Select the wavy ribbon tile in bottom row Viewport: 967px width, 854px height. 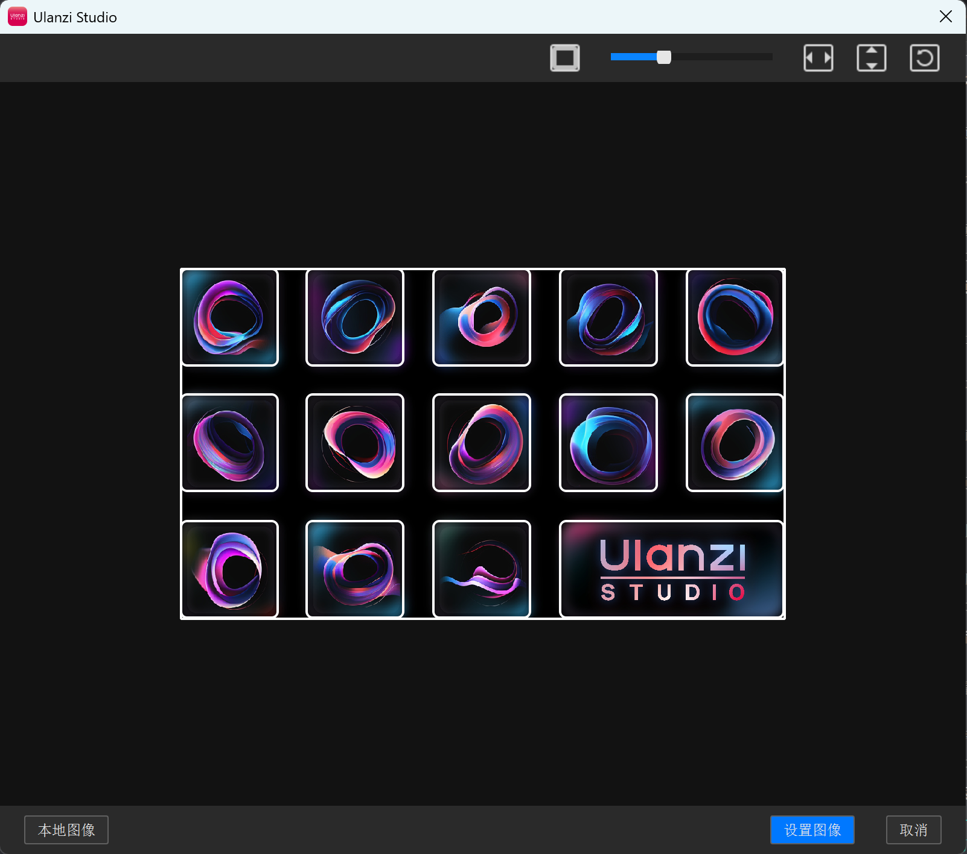pyautogui.click(x=482, y=569)
